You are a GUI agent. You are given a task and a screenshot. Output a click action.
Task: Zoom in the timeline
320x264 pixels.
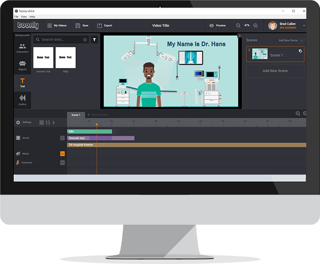coord(304,113)
